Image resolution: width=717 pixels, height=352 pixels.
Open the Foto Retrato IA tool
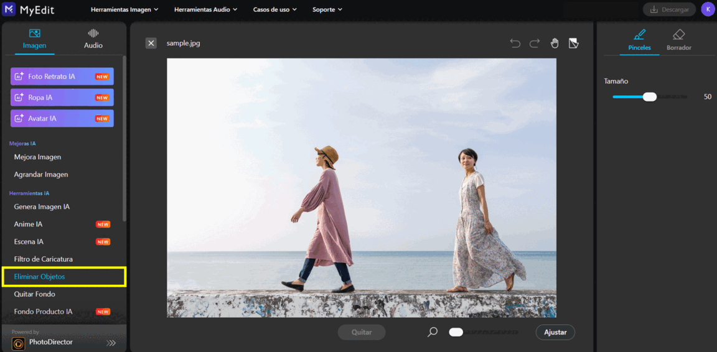(x=62, y=76)
